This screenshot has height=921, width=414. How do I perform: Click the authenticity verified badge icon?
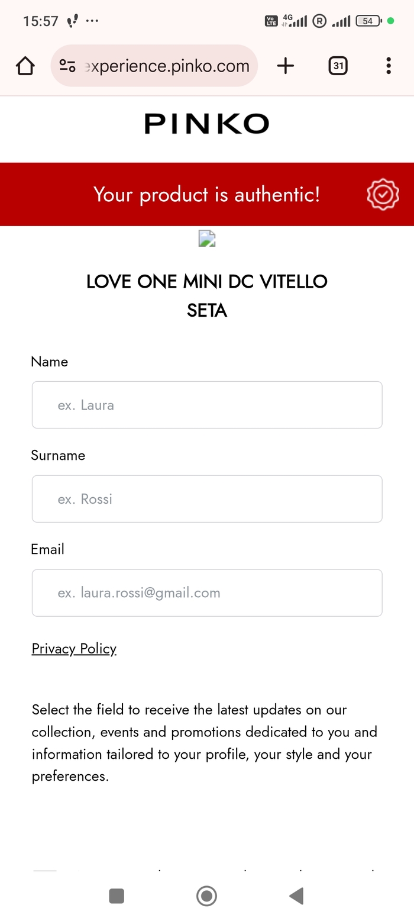tap(383, 194)
